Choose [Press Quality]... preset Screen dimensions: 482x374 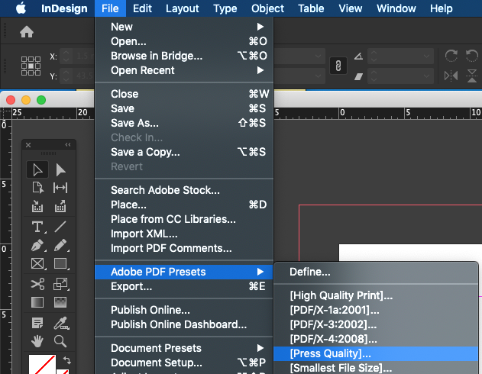[x=331, y=353]
